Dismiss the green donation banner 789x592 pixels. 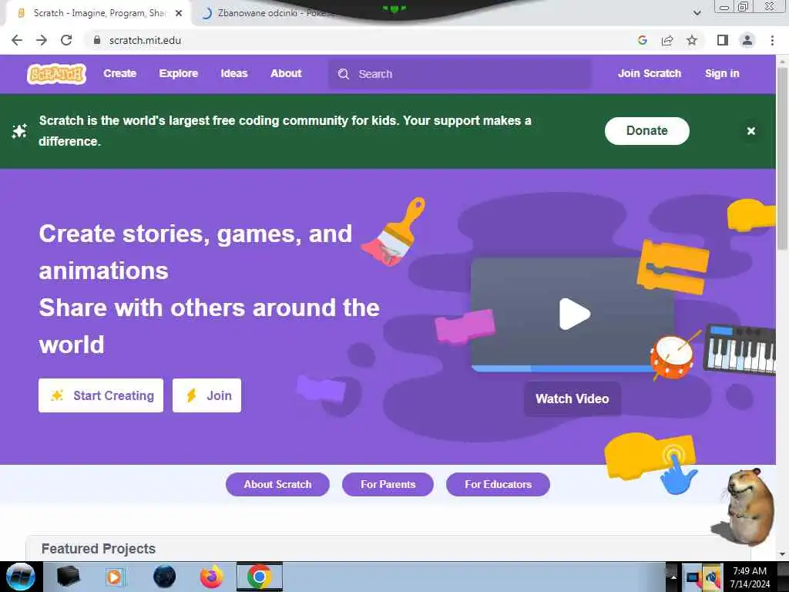[x=750, y=131]
